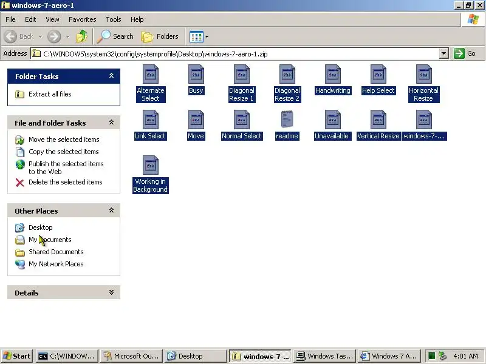Switch to Windows 7 A... taskbar button
Image resolution: width=486 pixels, height=364 pixels.
point(389,356)
